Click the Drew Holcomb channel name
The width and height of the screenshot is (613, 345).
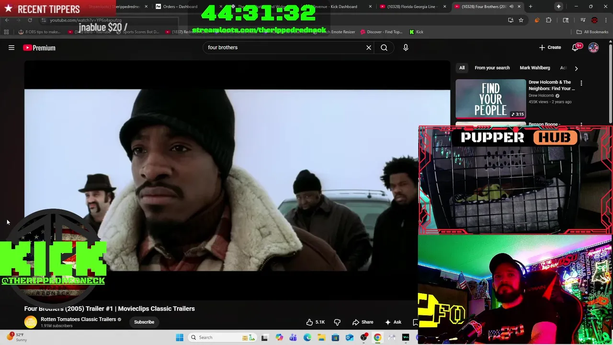pyautogui.click(x=541, y=95)
